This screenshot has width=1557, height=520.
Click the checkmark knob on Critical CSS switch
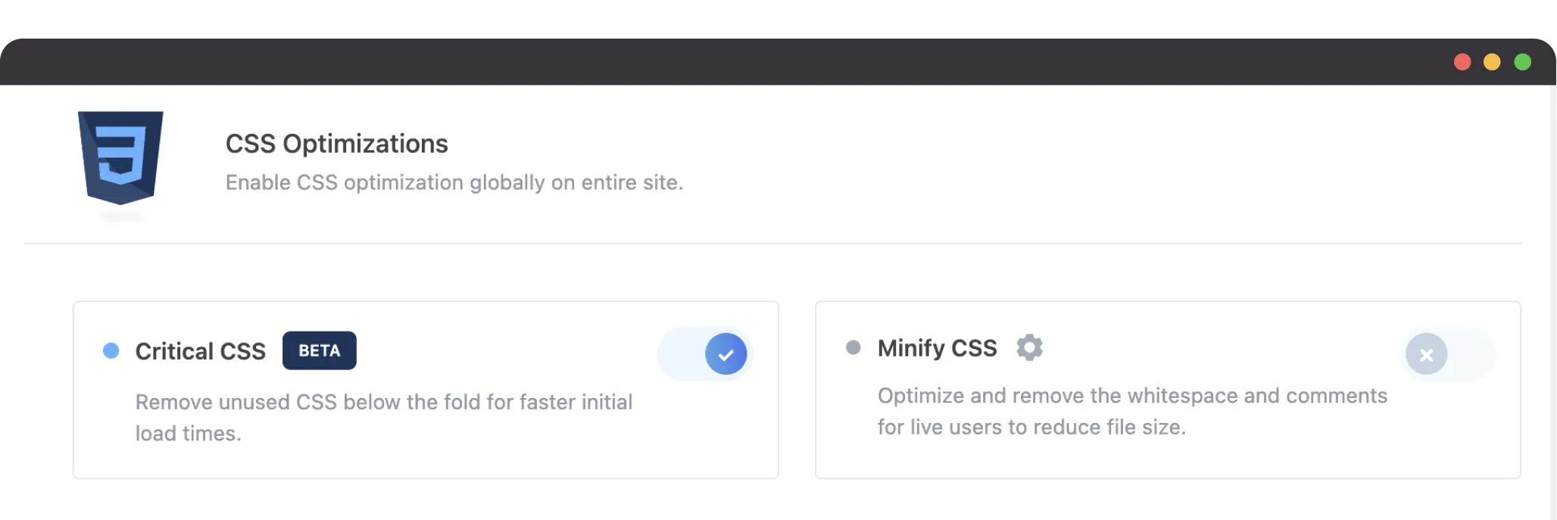pyautogui.click(x=725, y=353)
